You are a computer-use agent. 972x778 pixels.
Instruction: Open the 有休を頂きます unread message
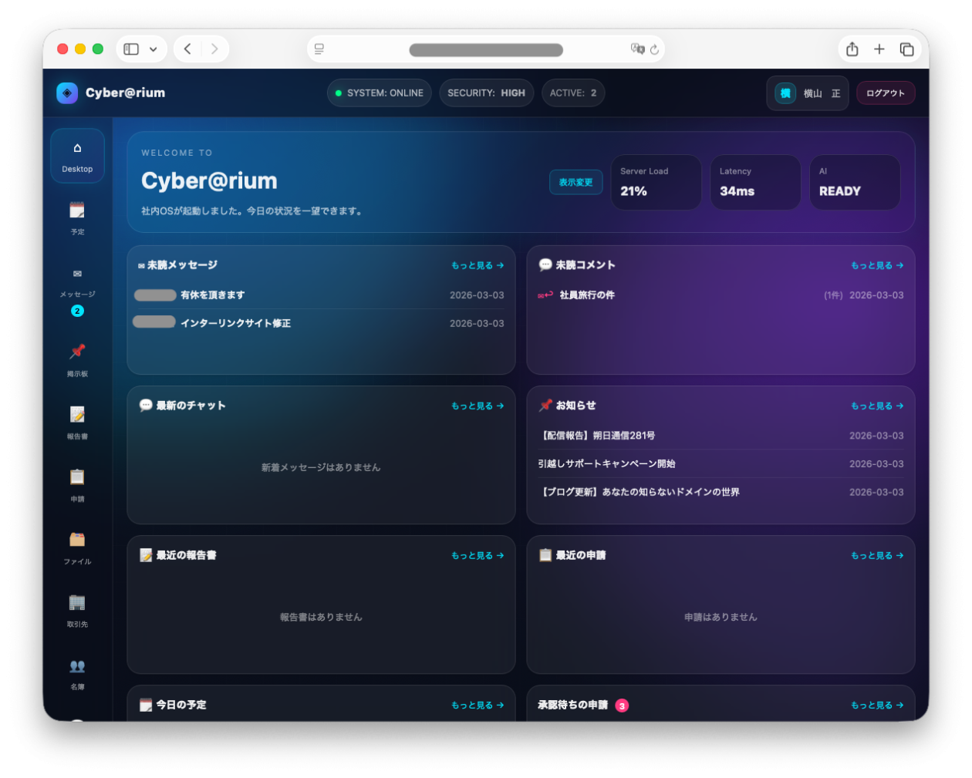pyautogui.click(x=212, y=295)
